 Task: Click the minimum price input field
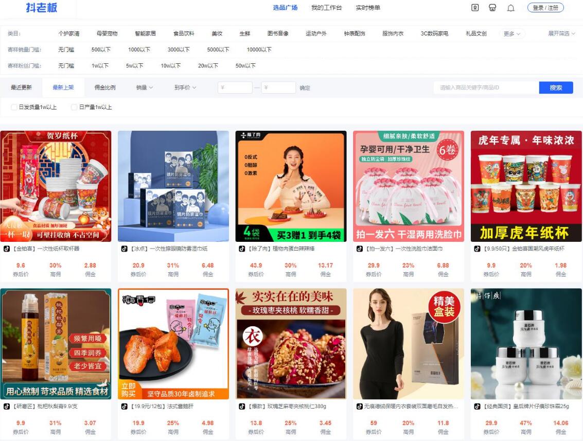235,88
